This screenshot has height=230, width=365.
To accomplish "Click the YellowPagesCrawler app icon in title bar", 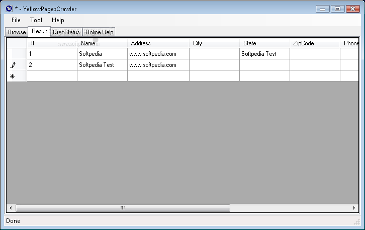I will click(9, 9).
